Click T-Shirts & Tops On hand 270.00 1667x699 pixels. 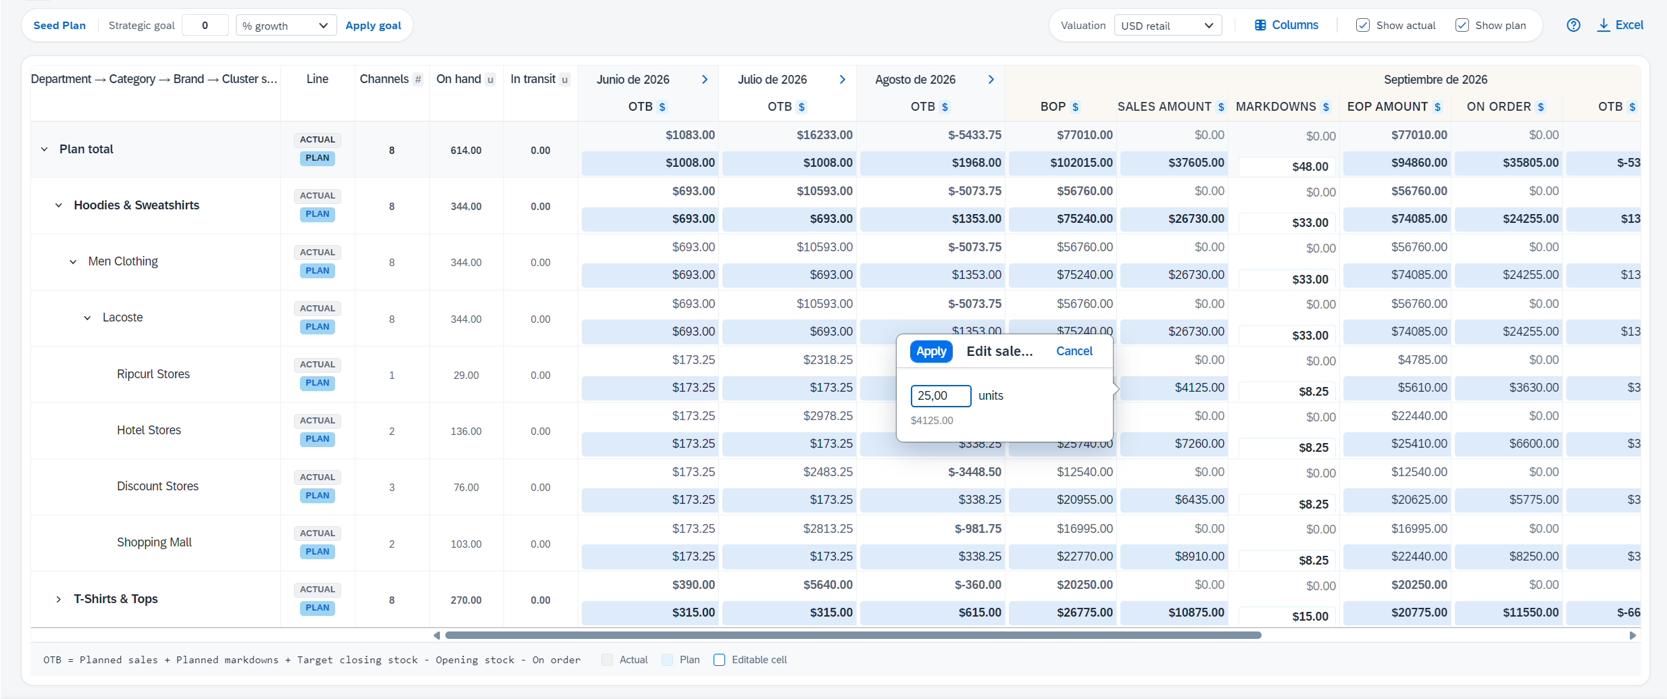[466, 600]
